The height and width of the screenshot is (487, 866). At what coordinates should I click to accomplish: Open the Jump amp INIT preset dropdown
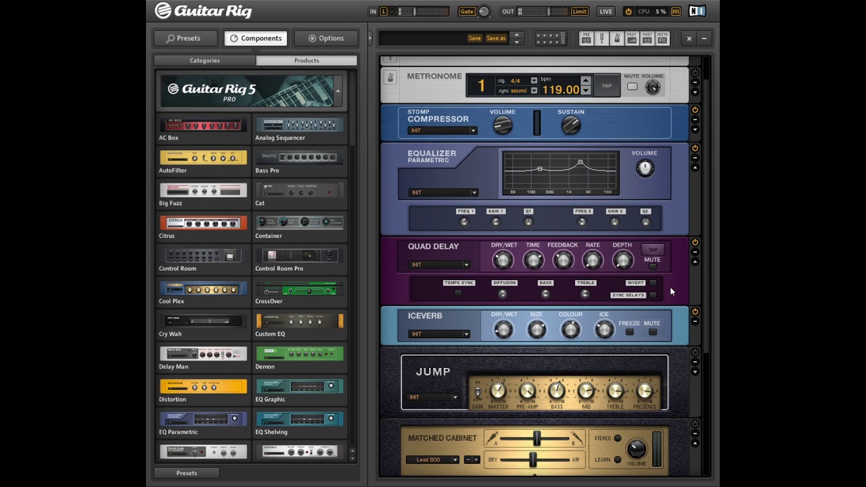pos(433,397)
